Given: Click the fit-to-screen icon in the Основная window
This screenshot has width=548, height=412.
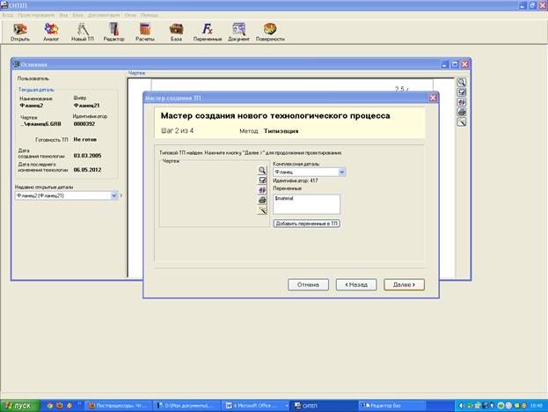Looking at the screenshot, I should [x=462, y=92].
